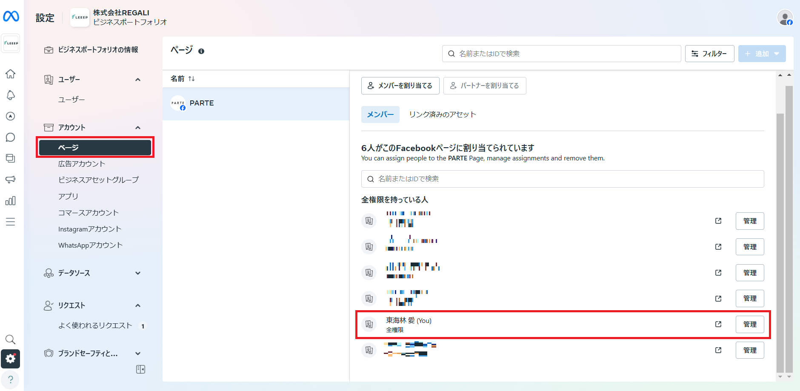Open notifications bell in left rail
The width and height of the screenshot is (800, 391).
tap(11, 95)
